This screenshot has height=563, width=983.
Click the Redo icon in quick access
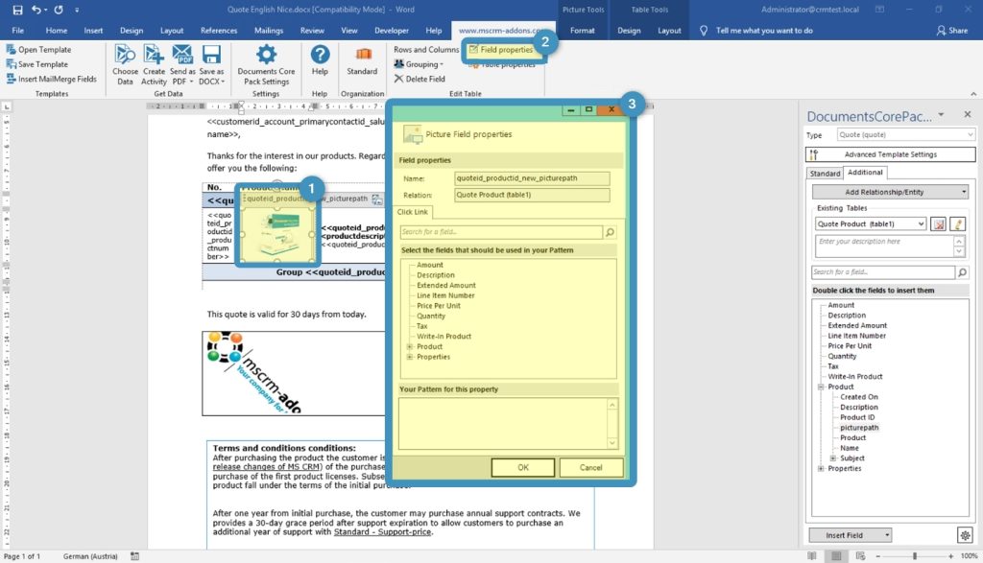point(59,10)
